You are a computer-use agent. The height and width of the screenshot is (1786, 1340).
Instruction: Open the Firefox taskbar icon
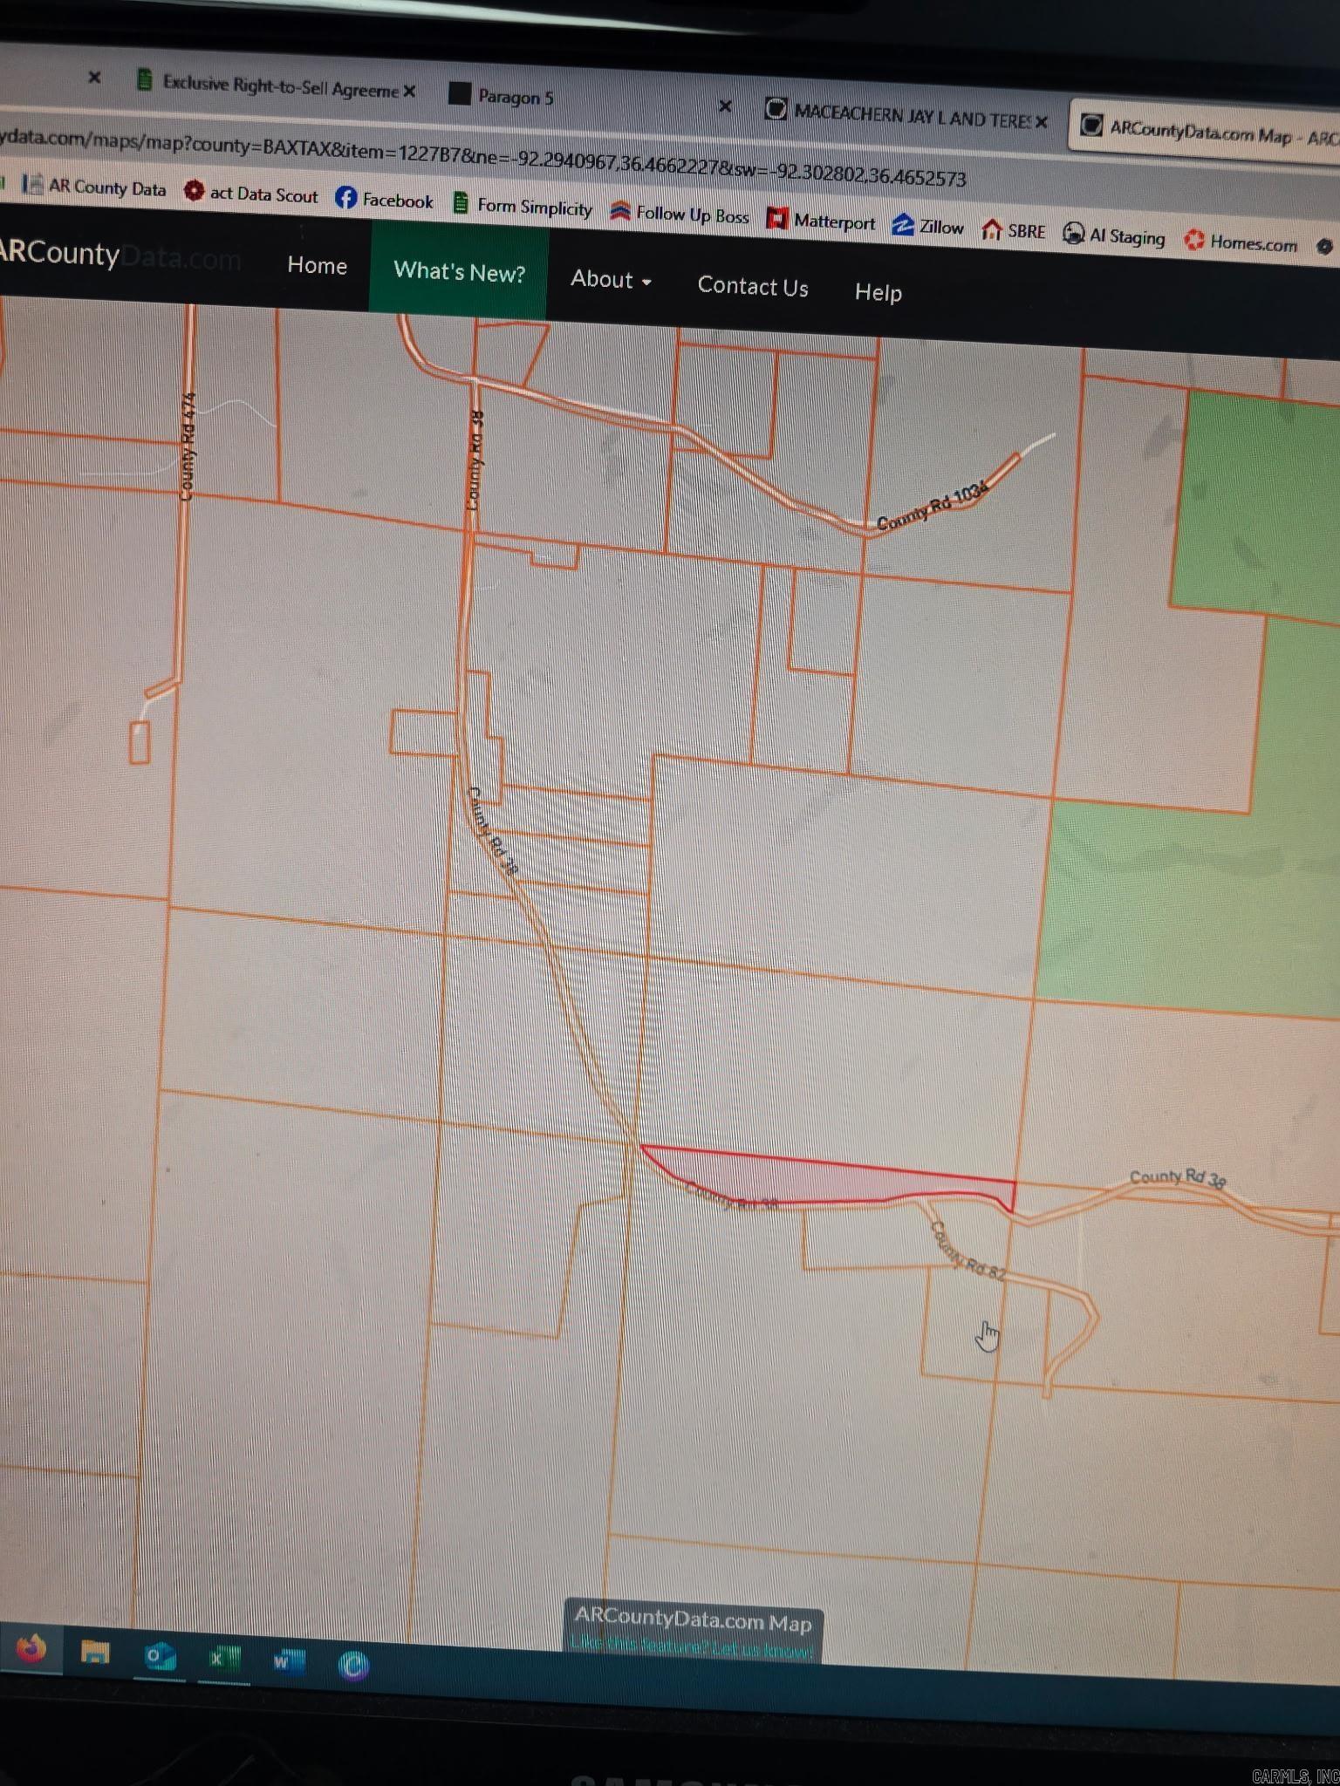point(31,1649)
